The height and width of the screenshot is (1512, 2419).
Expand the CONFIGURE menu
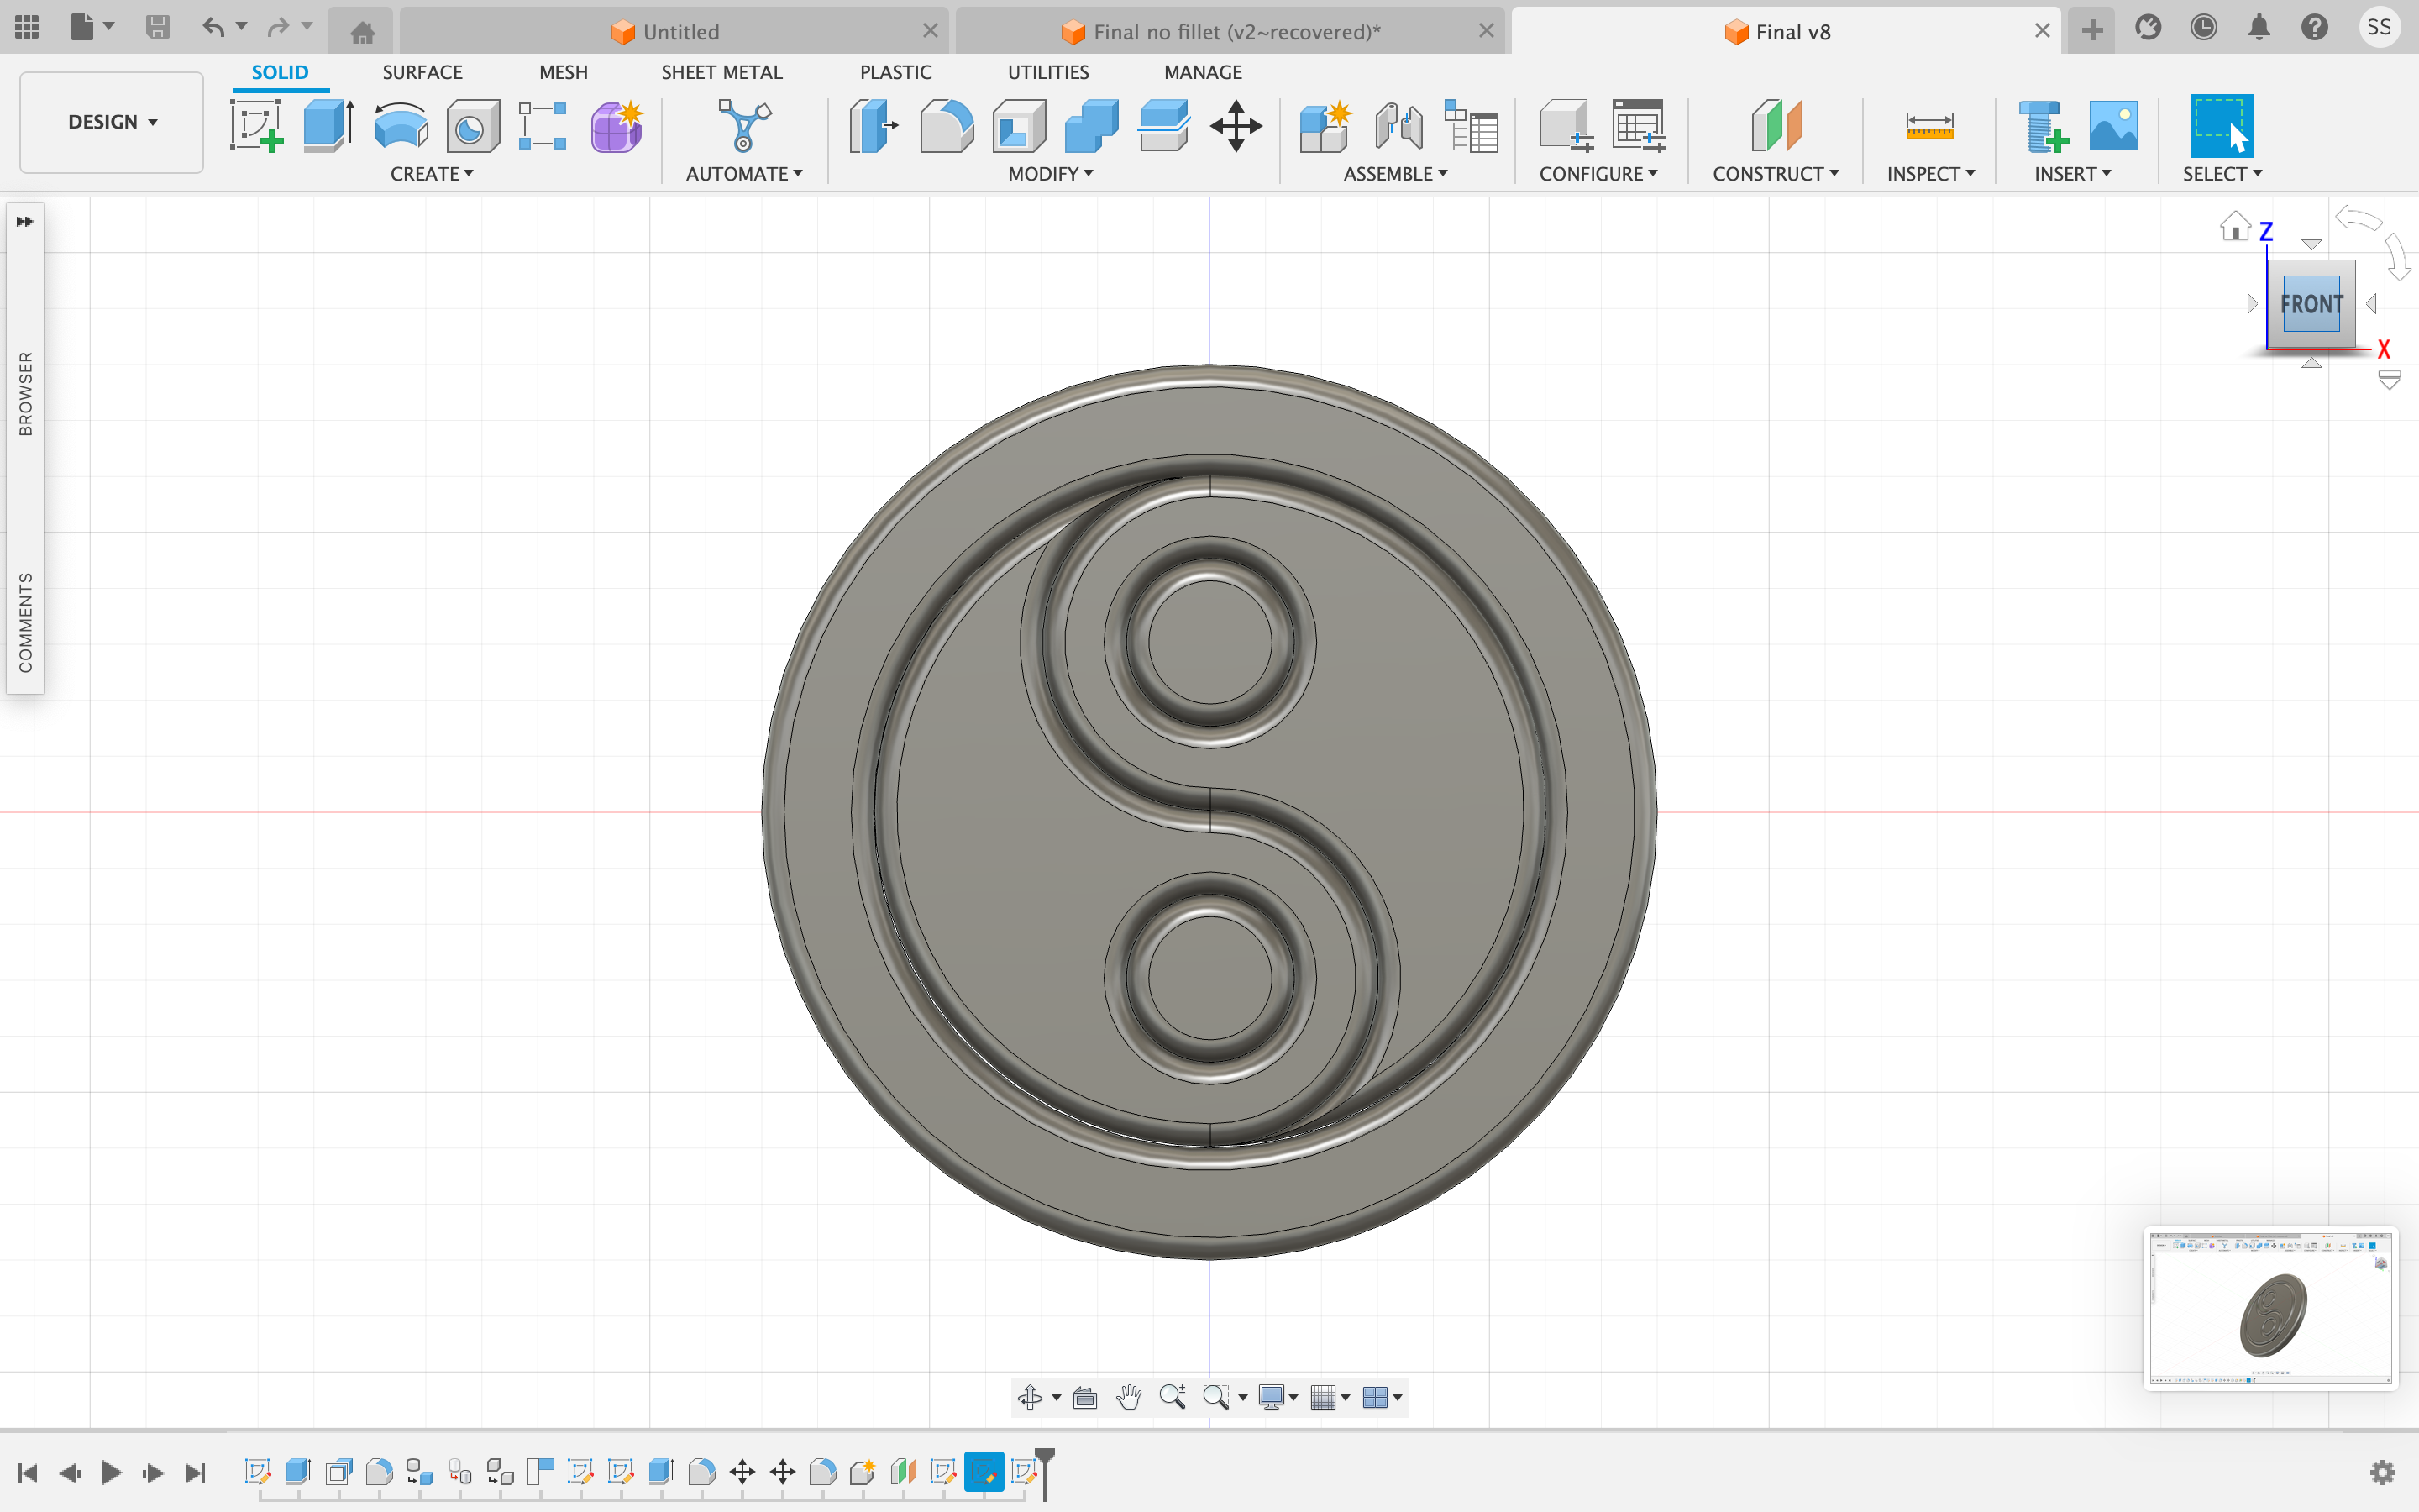1598,174
